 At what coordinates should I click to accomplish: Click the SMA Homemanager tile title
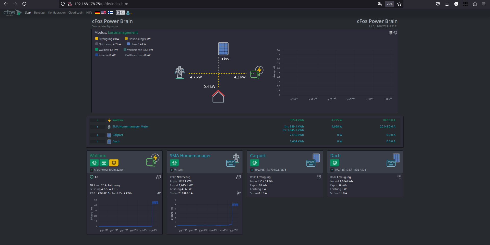[190, 156]
